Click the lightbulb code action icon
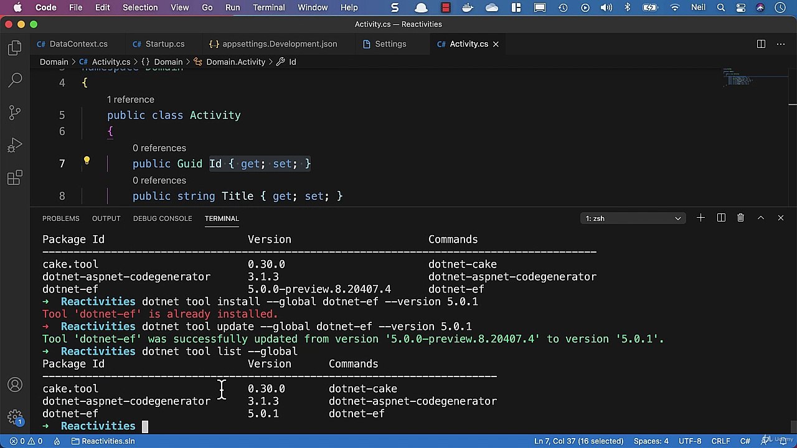797x448 pixels. [87, 161]
